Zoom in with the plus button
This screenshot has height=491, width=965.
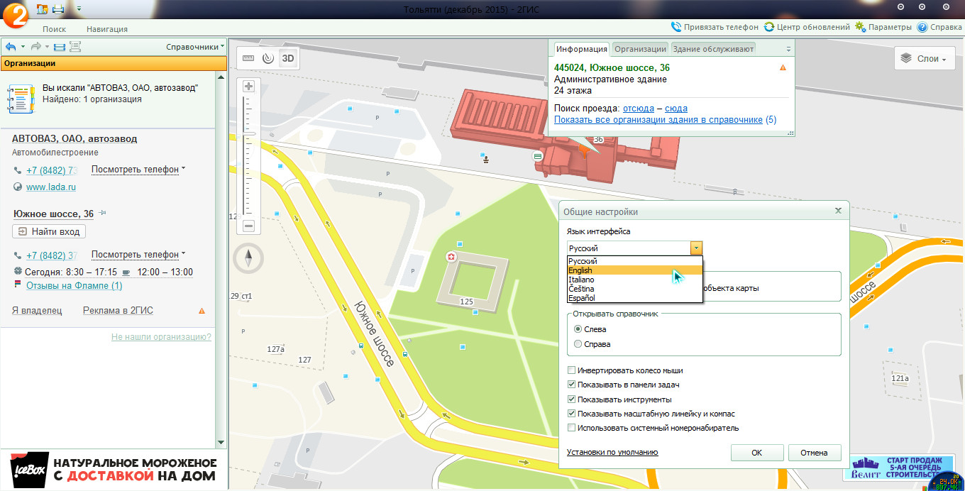[x=248, y=87]
